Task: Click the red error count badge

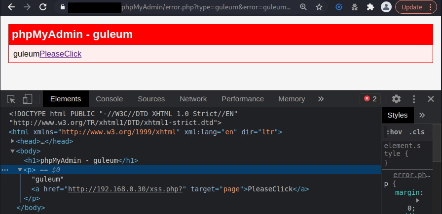Action: pos(370,99)
